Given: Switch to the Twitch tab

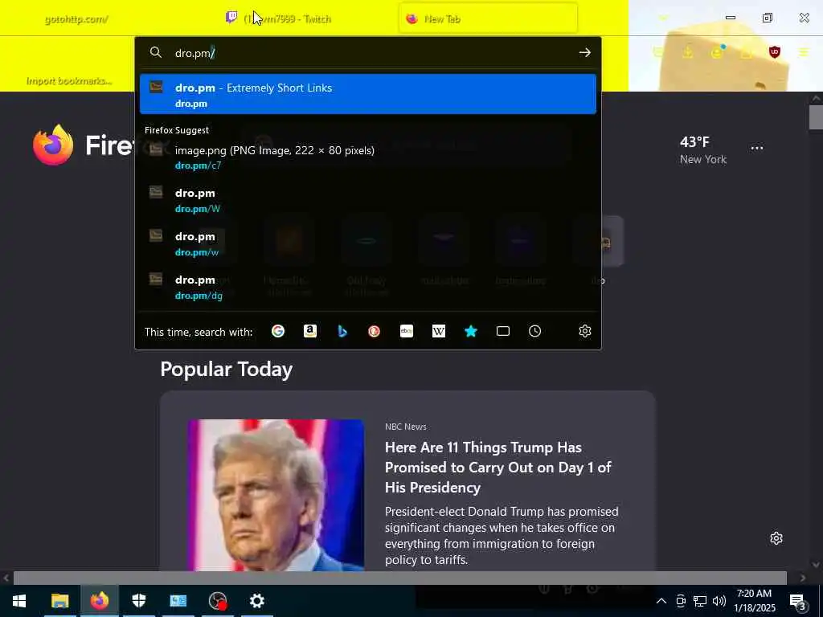Looking at the screenshot, I should coord(286,19).
